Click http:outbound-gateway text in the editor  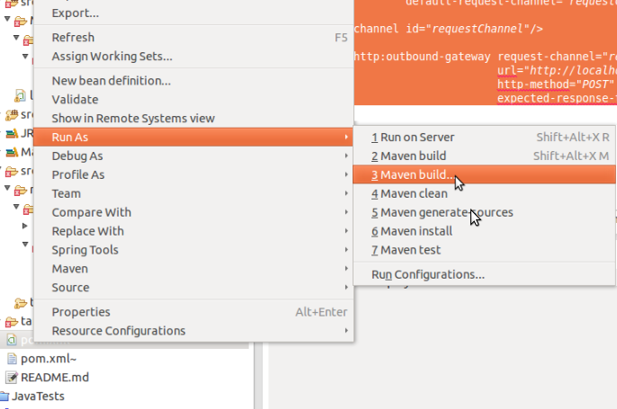[422, 57]
